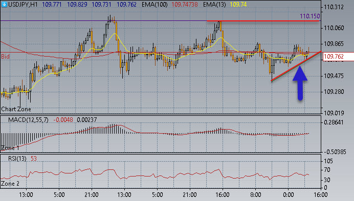Click the Chart Zone label
The height and width of the screenshot is (201, 354).
(16, 109)
